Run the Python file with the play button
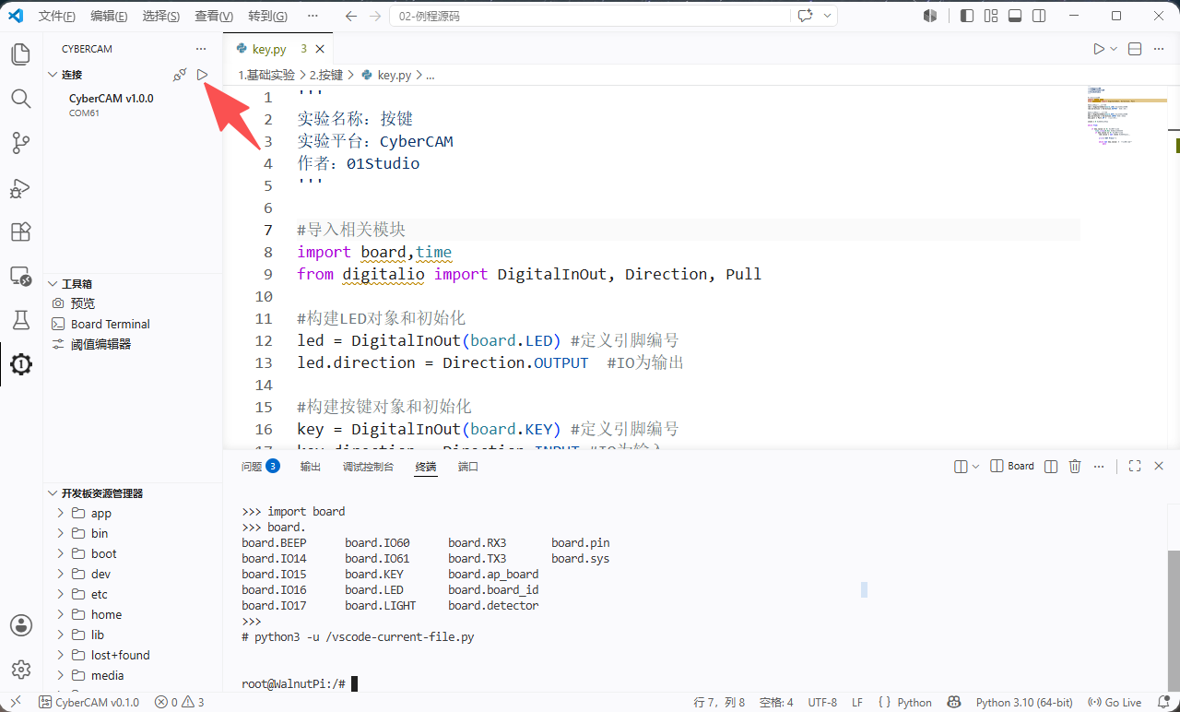The image size is (1180, 712). tap(1098, 49)
